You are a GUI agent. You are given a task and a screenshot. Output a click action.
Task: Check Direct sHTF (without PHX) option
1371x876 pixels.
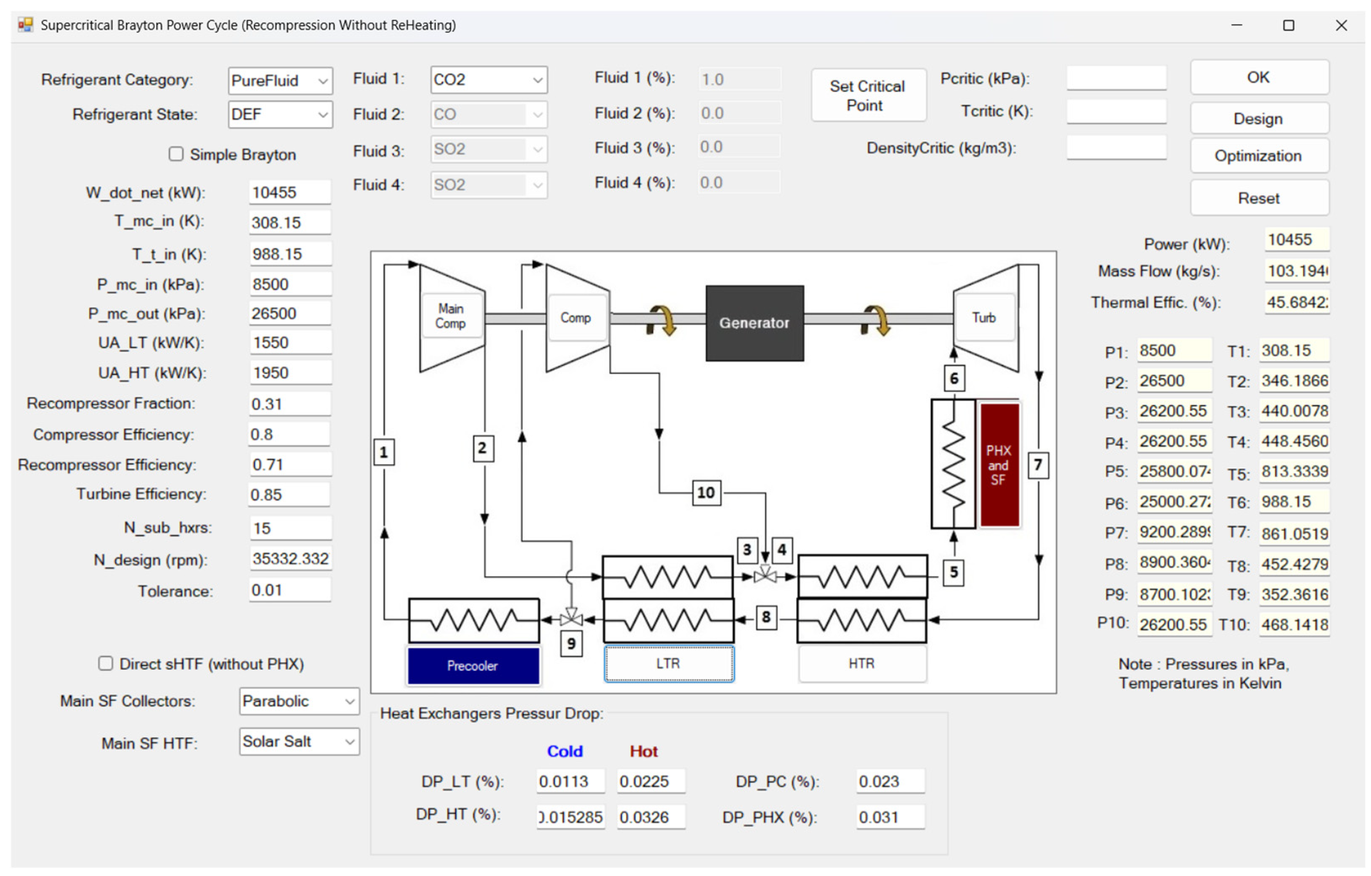pos(105,664)
